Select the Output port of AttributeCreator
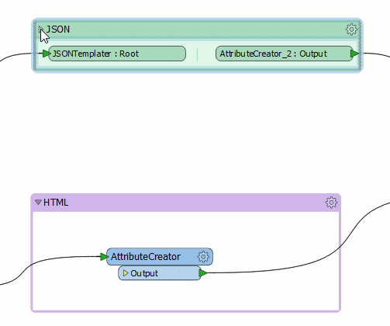The width and height of the screenshot is (390, 326). click(x=160, y=273)
